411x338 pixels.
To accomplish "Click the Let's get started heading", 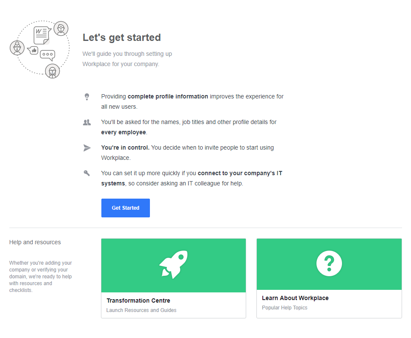I will tap(122, 38).
